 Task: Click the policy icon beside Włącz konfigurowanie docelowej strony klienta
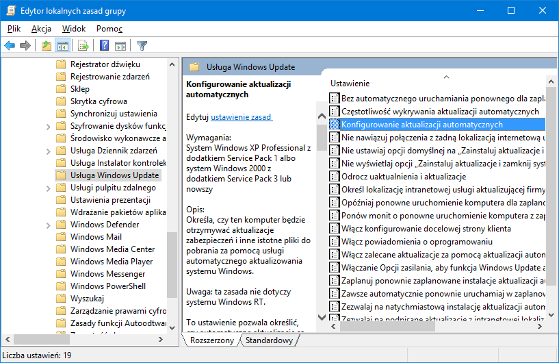(x=334, y=229)
